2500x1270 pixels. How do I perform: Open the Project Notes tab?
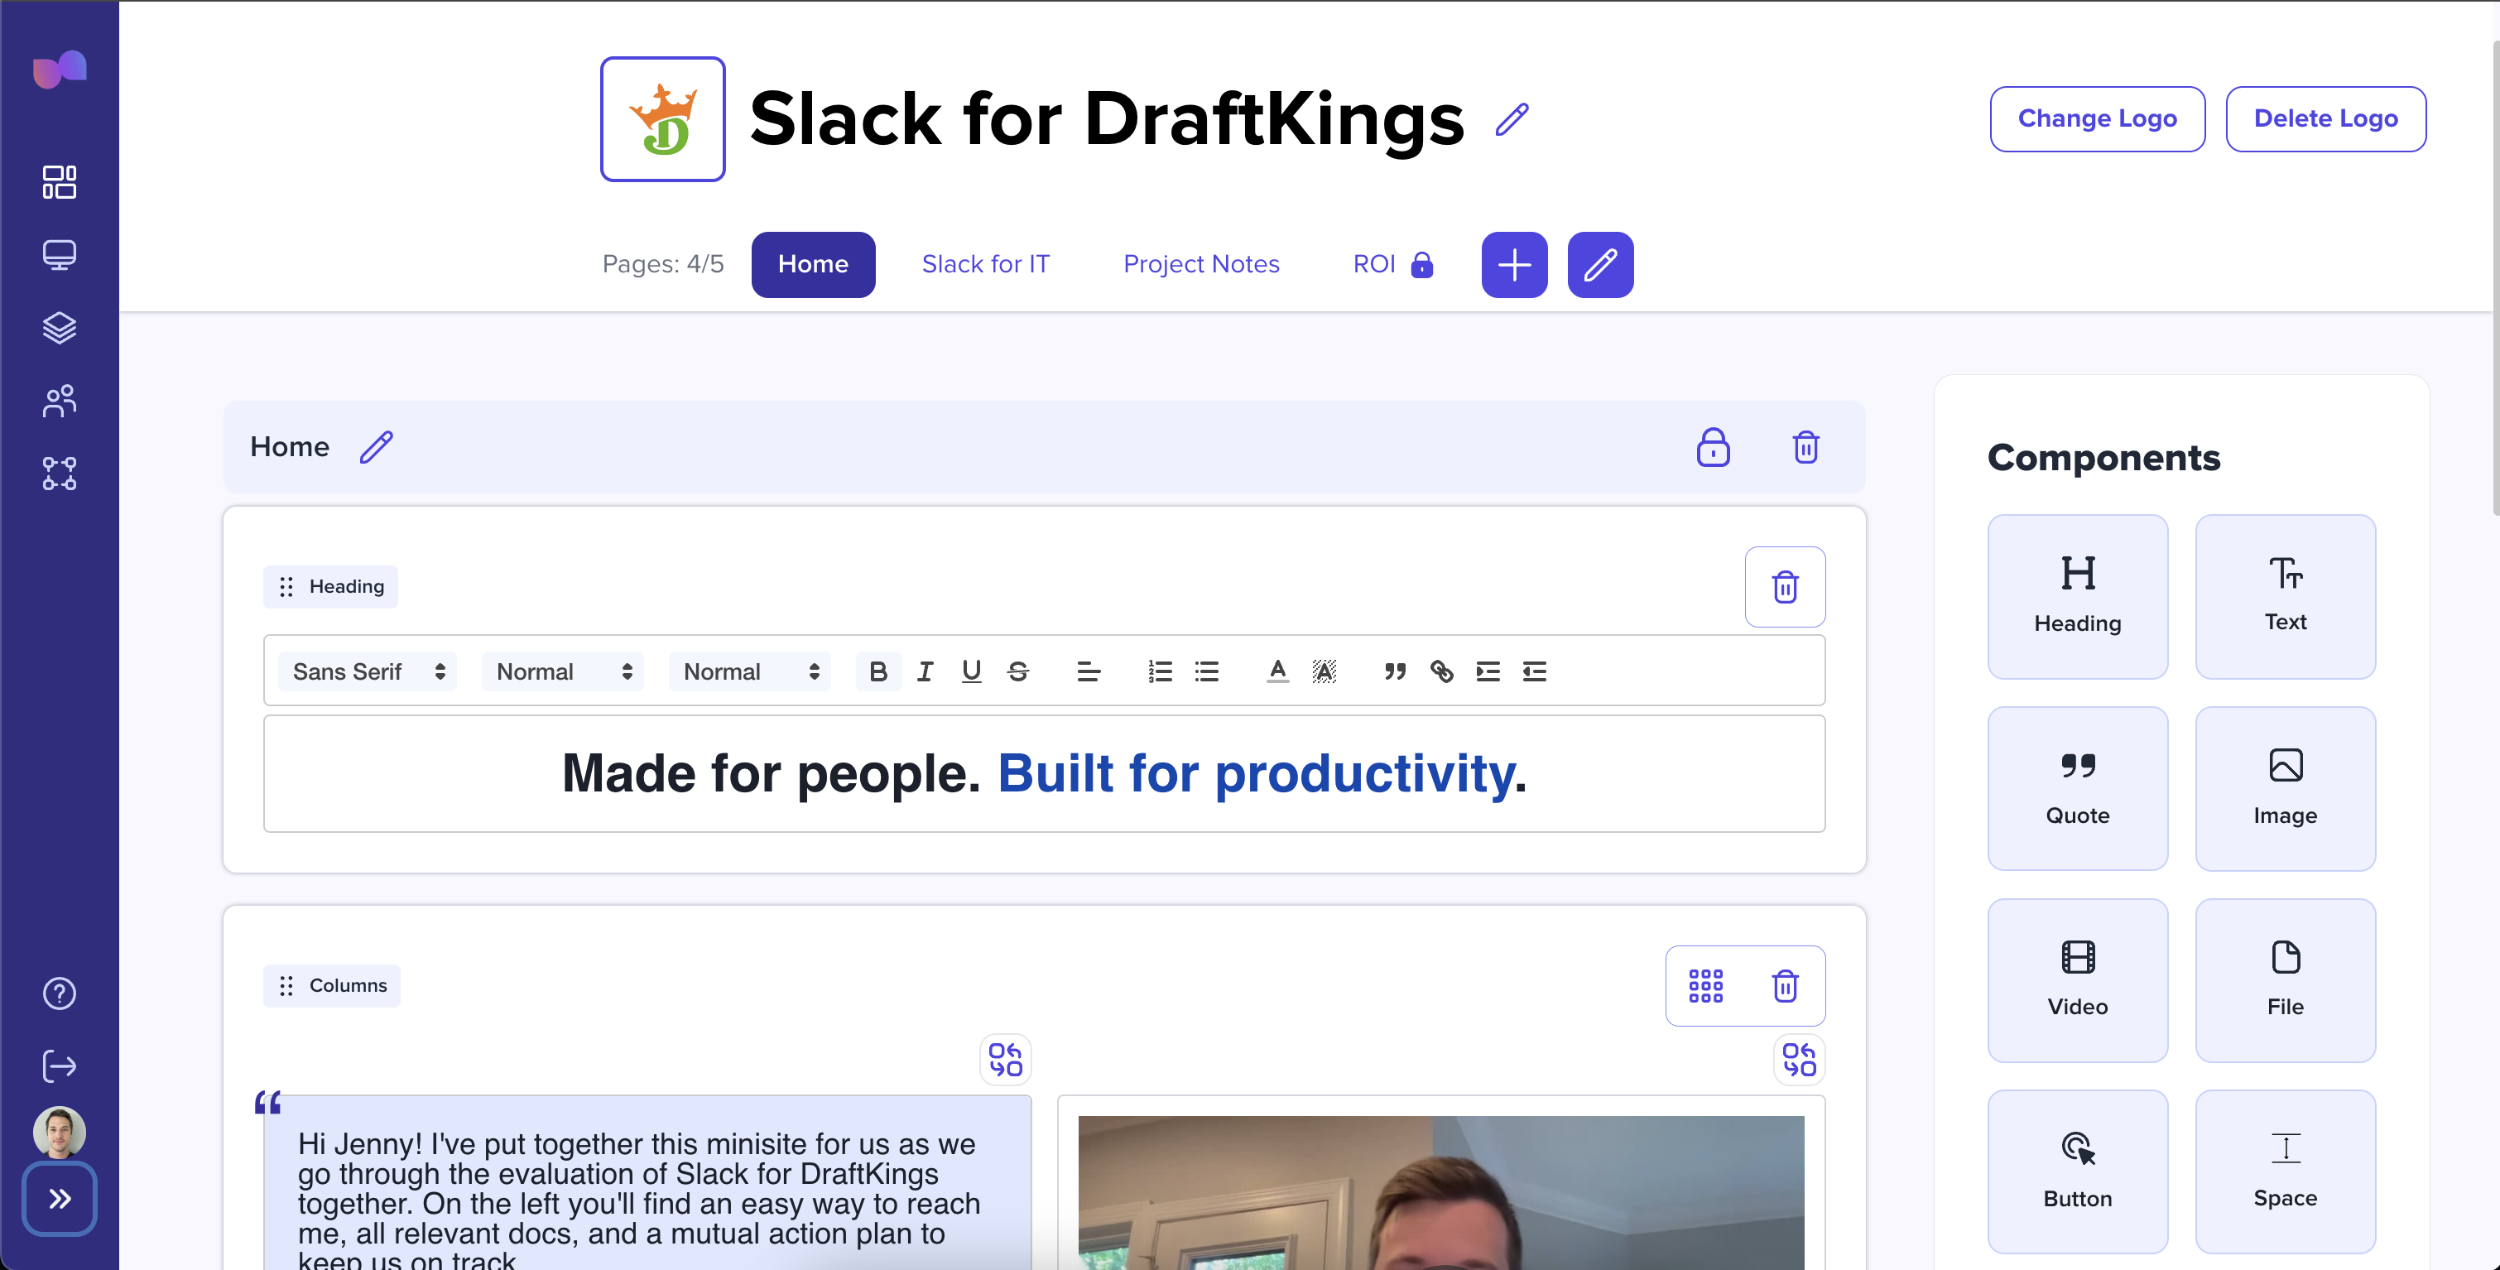point(1201,264)
